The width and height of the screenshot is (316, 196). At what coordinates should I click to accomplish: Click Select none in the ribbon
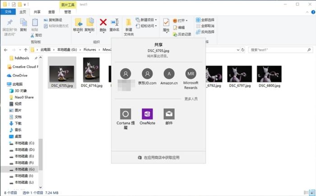pyautogui.click(x=205, y=26)
